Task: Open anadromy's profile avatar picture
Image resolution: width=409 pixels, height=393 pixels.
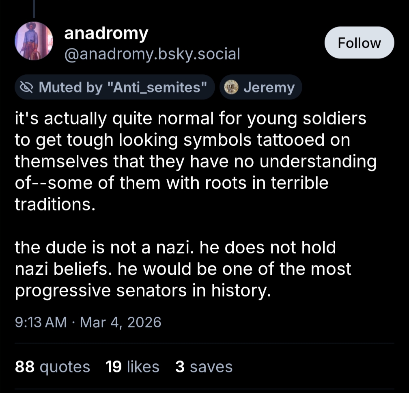Action: click(x=34, y=41)
